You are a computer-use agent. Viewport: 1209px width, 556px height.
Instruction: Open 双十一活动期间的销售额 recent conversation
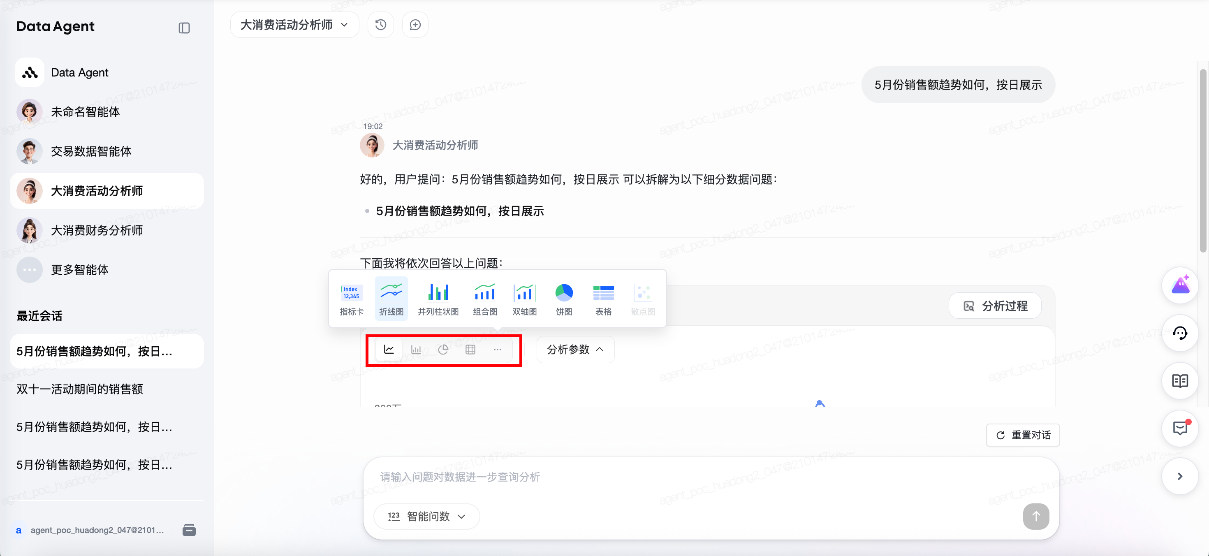click(x=80, y=389)
